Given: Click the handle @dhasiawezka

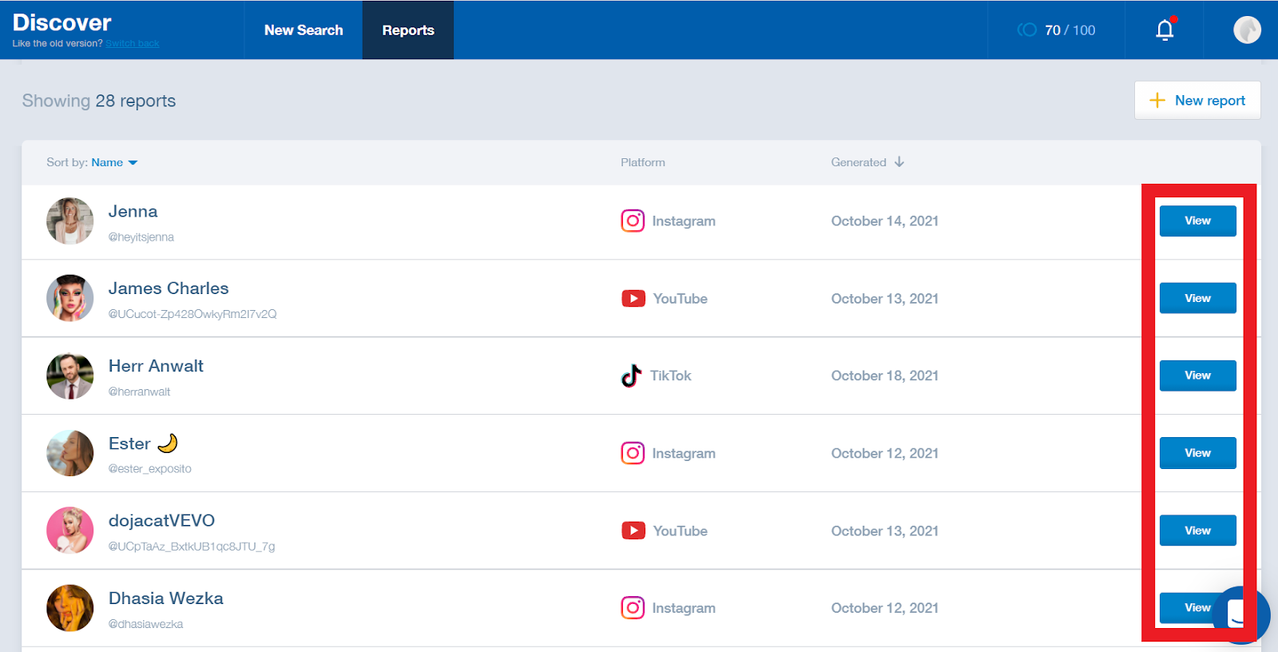Looking at the screenshot, I should click(146, 624).
